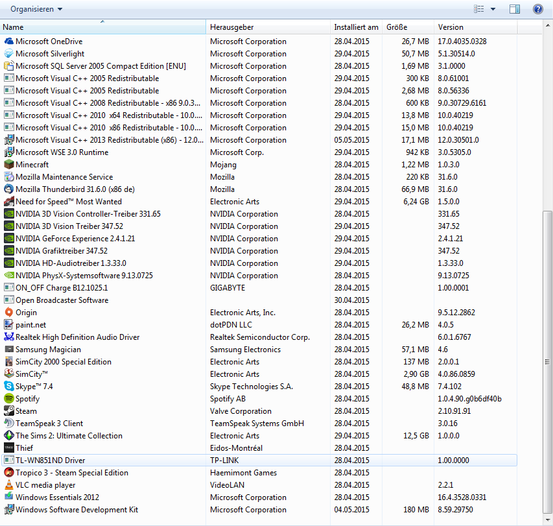Image resolution: width=553 pixels, height=526 pixels.
Task: Sort by the Version column header
Action: 476,27
